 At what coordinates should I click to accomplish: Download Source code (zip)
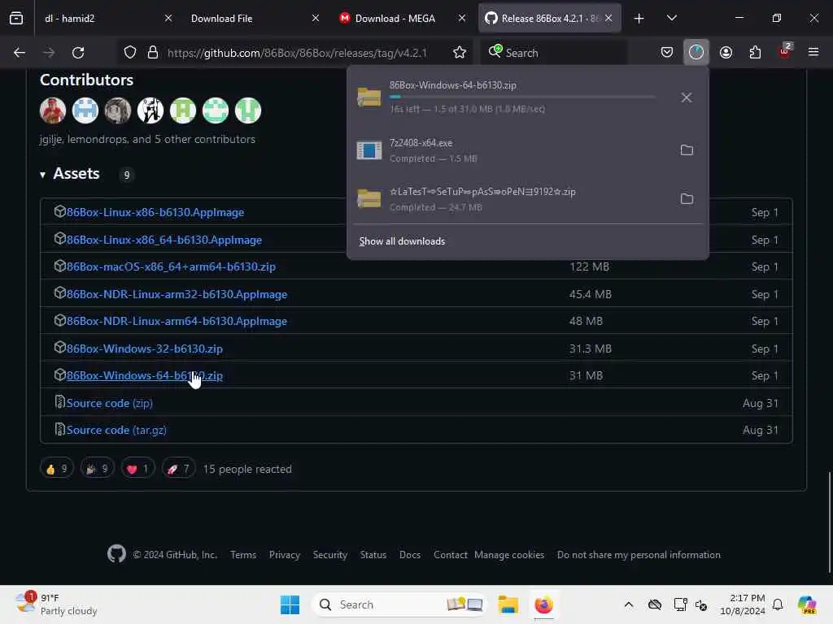pos(110,403)
